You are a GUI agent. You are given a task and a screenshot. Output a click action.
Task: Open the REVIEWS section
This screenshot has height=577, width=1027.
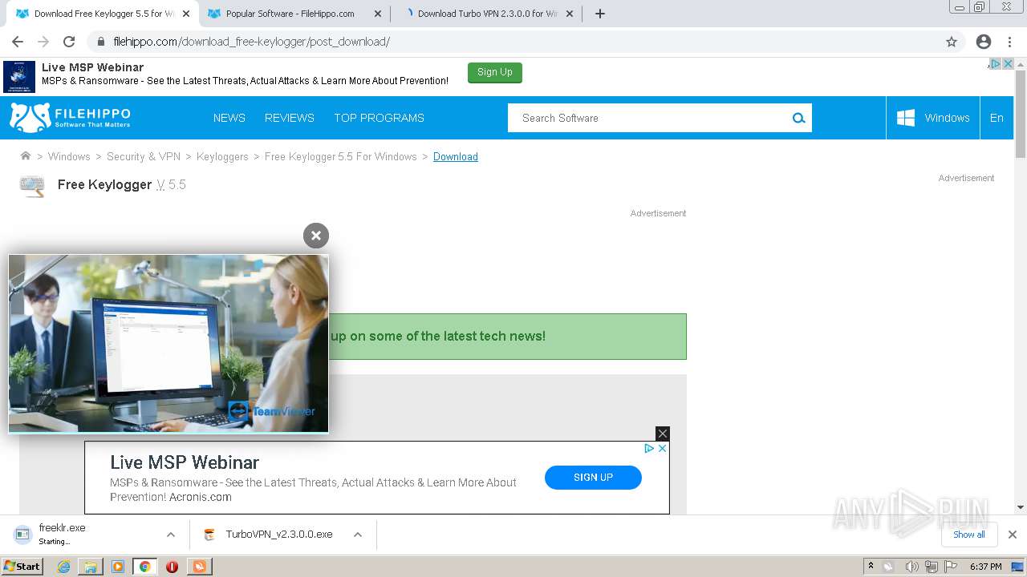(x=290, y=118)
